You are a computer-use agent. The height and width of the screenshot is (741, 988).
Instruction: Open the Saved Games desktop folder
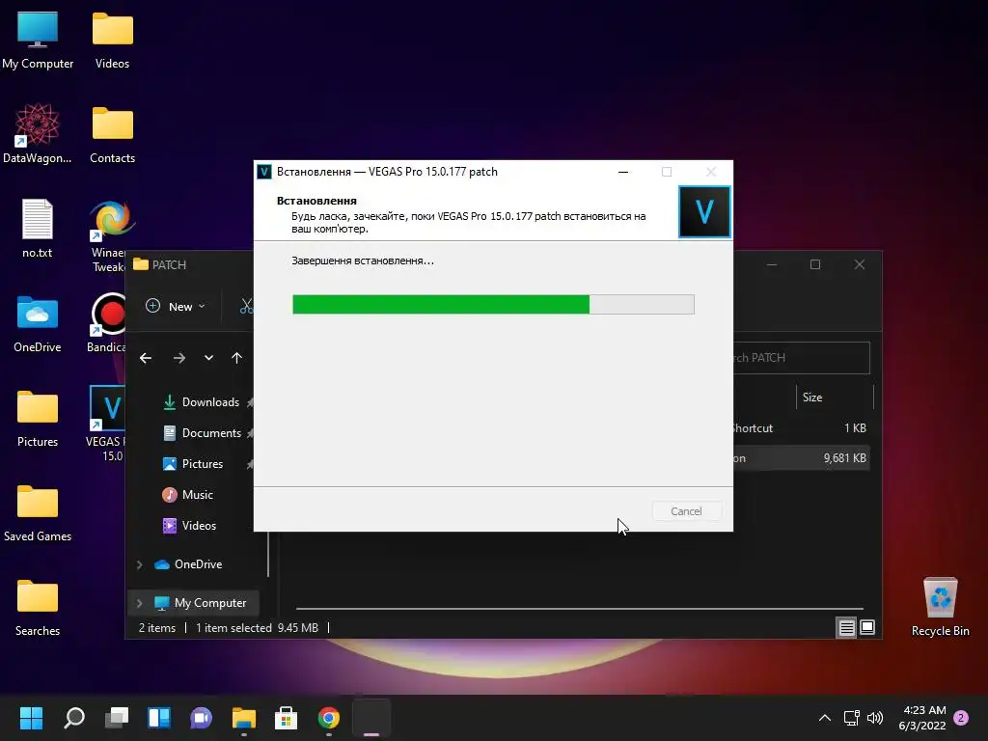(x=38, y=513)
